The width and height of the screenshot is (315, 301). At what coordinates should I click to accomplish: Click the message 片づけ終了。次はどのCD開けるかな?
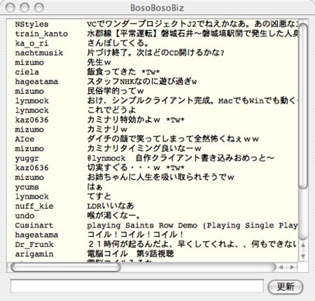click(x=155, y=53)
